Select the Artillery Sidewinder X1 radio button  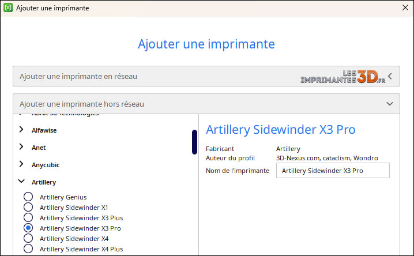(x=28, y=207)
